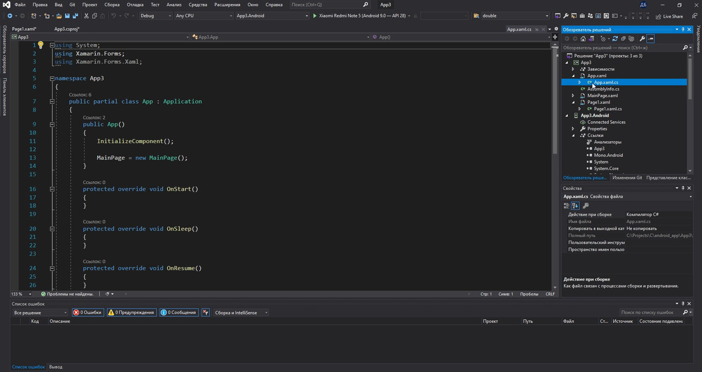Open the Сборка и IntelliSense dropdown
The image size is (702, 372).
pyautogui.click(x=241, y=312)
